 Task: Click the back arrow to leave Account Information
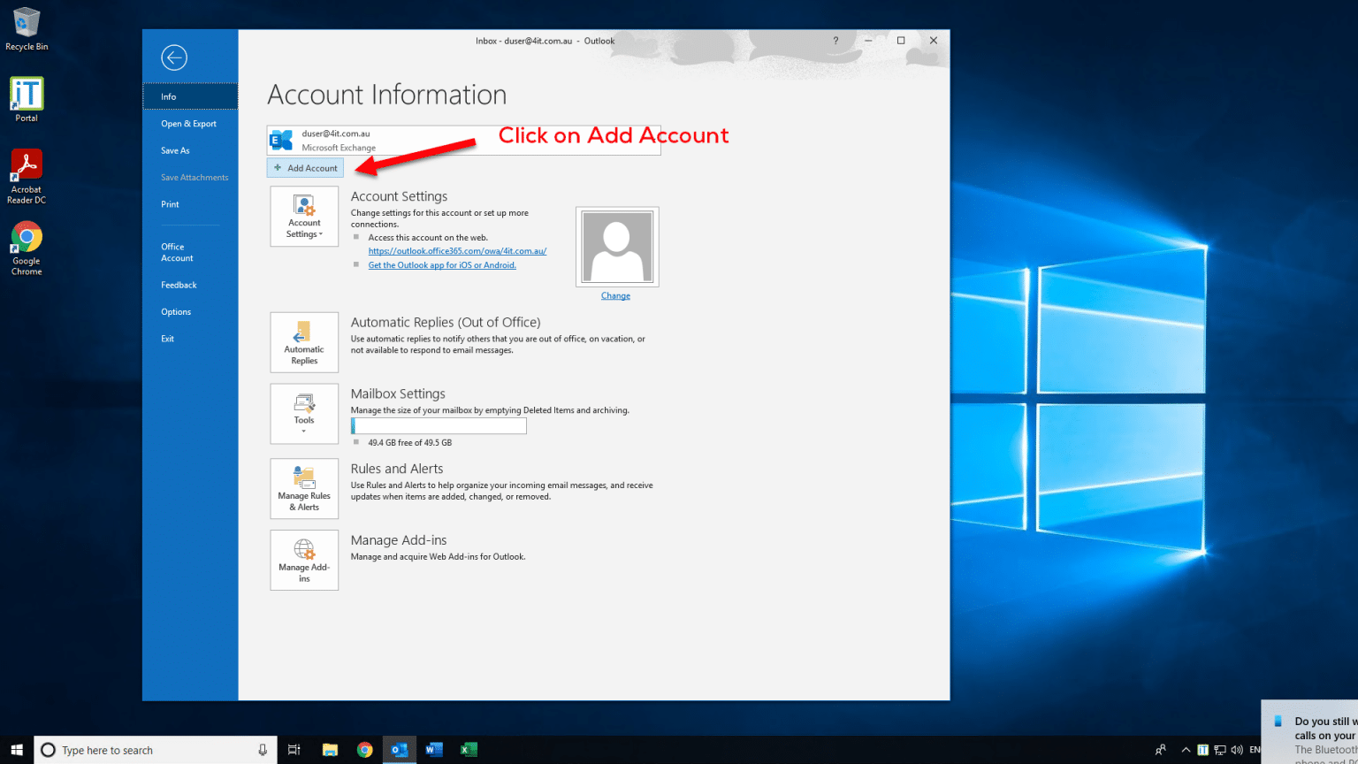pos(174,57)
